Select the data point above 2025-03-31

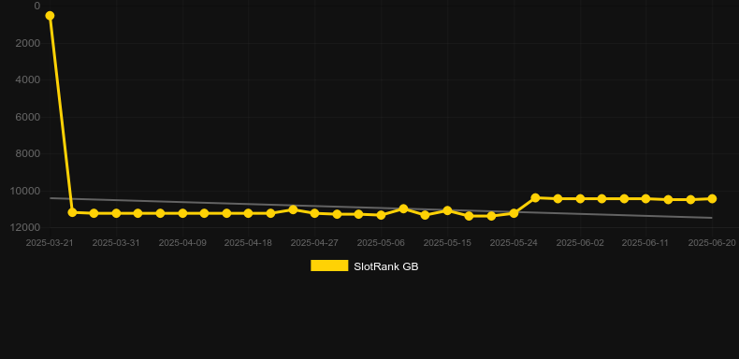point(116,213)
